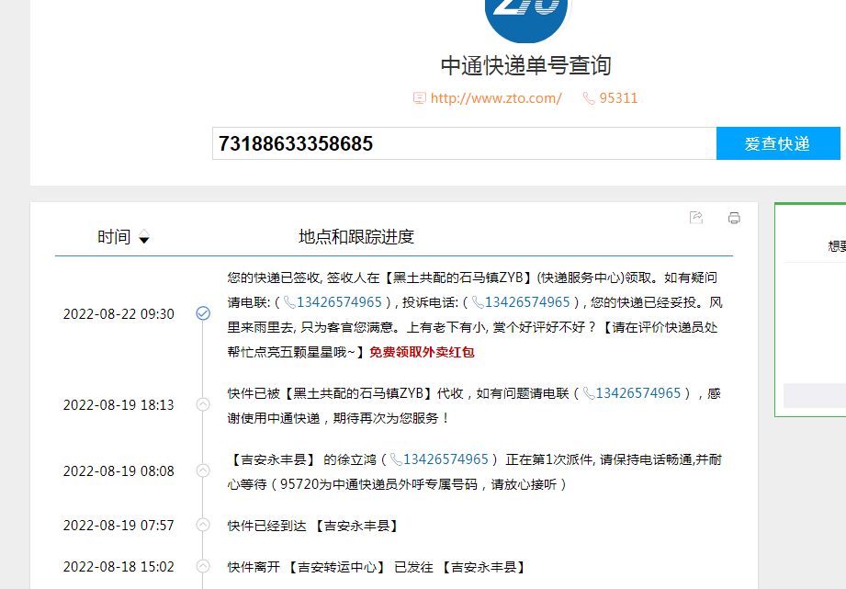Click the 地点和跟踪进度 column header
The height and width of the screenshot is (589, 846).
tap(356, 237)
